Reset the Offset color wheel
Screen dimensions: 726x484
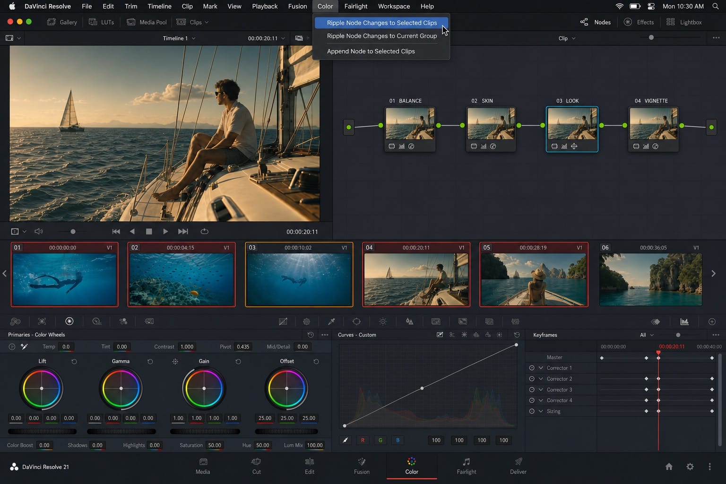click(316, 361)
